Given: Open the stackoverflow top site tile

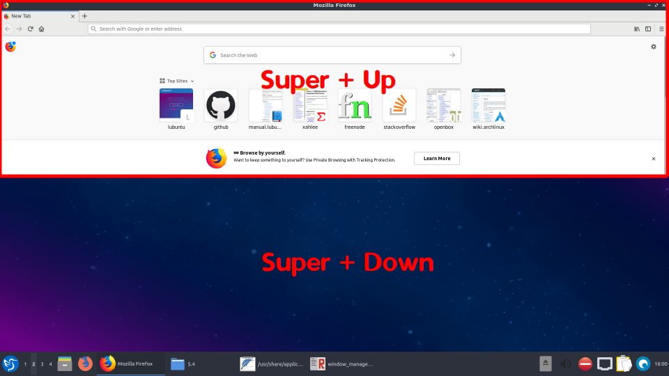Looking at the screenshot, I should [x=399, y=105].
